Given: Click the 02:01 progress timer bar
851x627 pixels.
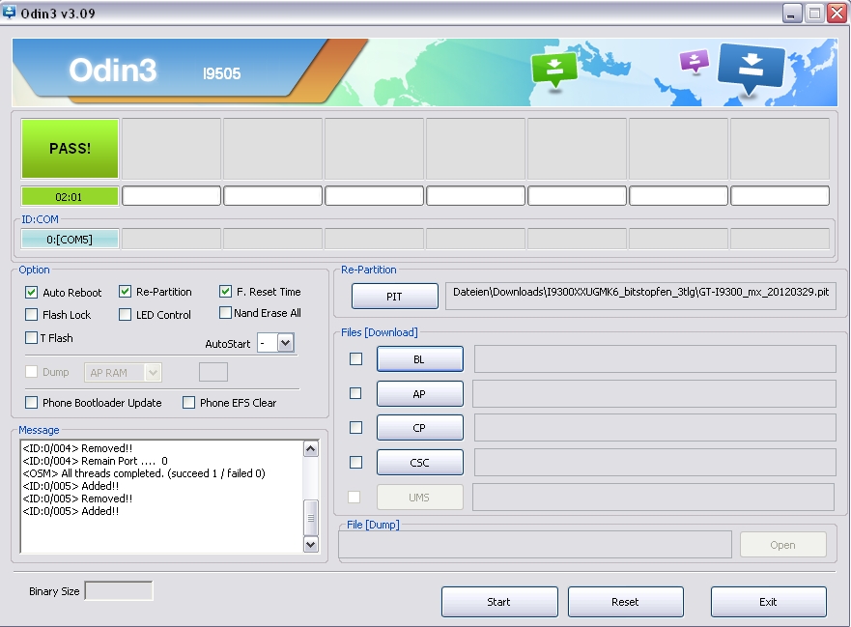Looking at the screenshot, I should [70, 196].
